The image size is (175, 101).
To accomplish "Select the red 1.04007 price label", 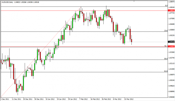I will tap(171, 46).
